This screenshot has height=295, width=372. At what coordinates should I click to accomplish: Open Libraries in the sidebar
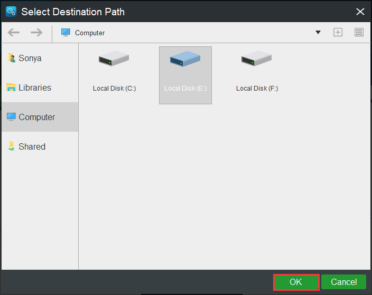pyautogui.click(x=40, y=87)
